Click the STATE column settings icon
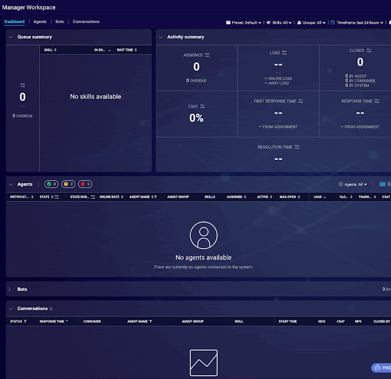391x379 pixels. [x=57, y=197]
